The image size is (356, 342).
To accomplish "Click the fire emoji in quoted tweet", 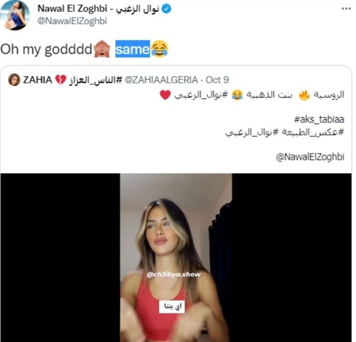I will (304, 95).
